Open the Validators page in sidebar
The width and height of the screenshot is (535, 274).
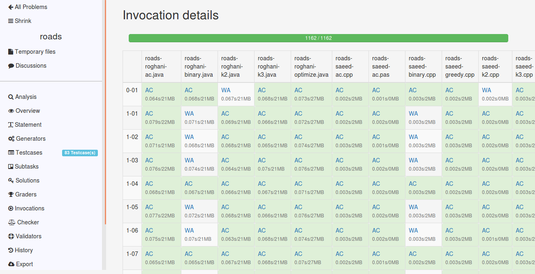[28, 236]
